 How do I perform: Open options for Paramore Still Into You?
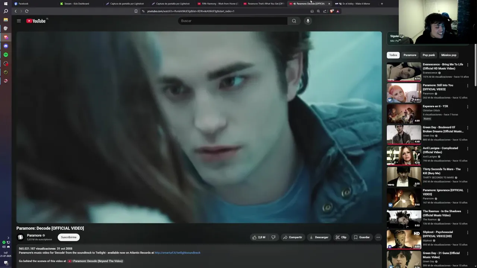pyautogui.click(x=468, y=86)
